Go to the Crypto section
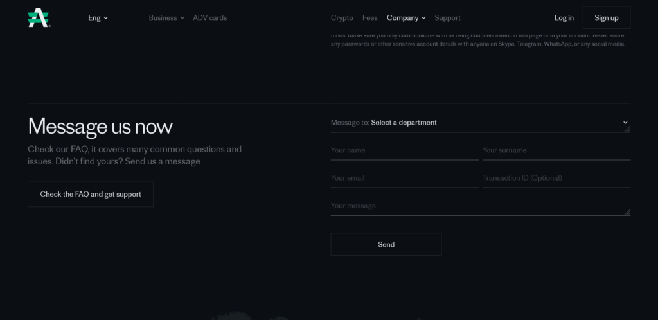 pyautogui.click(x=342, y=17)
